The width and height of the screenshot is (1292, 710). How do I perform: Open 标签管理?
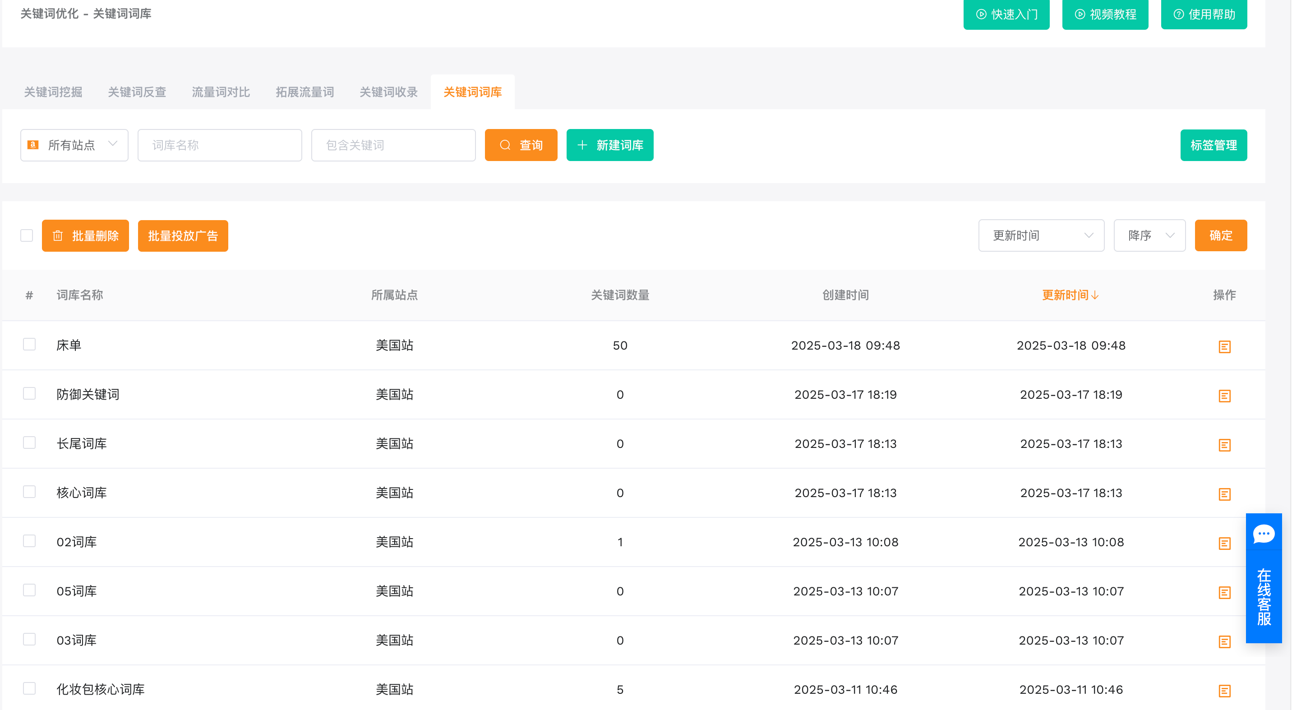coord(1214,145)
